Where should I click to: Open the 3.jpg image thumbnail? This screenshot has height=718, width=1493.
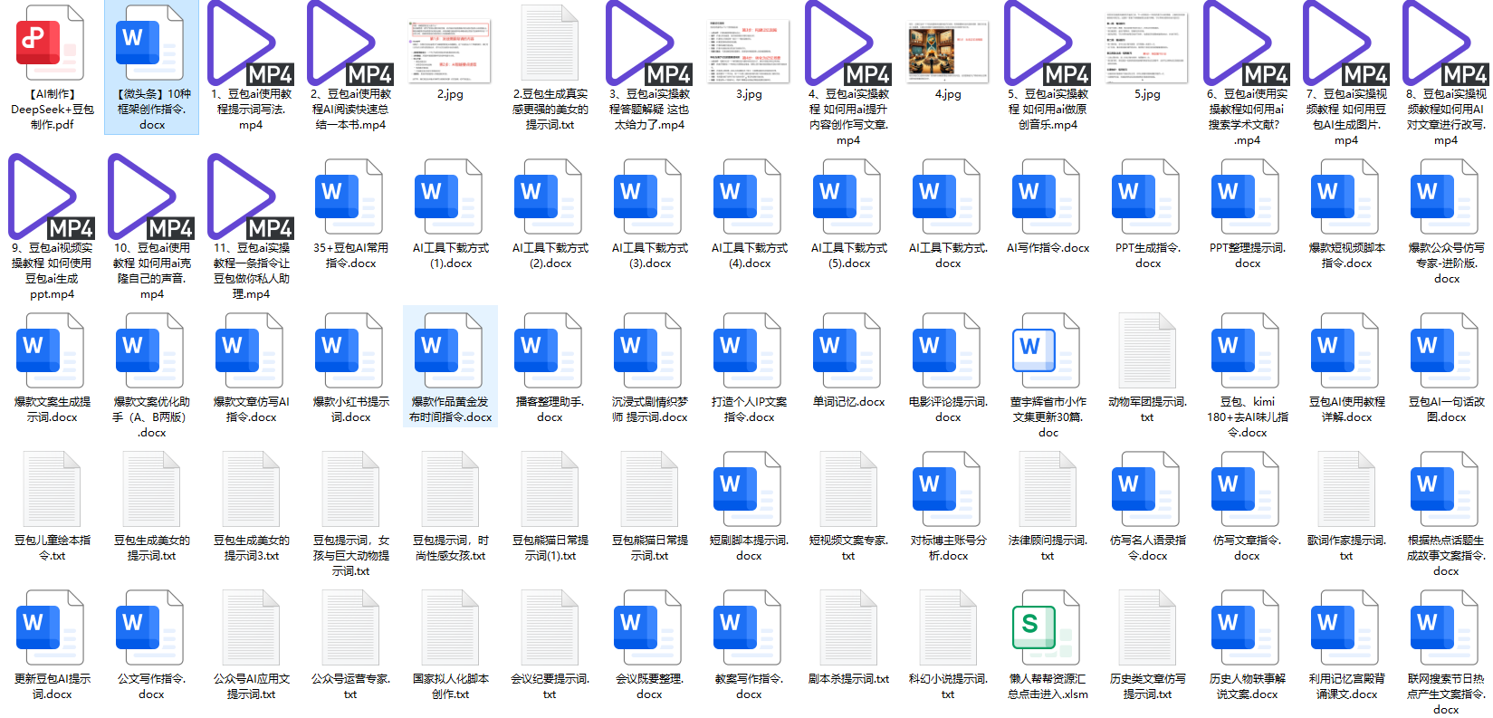[749, 43]
